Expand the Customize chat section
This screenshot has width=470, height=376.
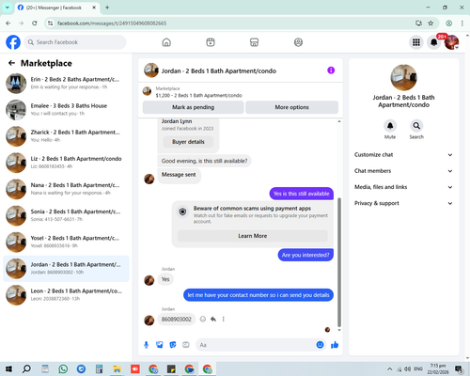403,155
